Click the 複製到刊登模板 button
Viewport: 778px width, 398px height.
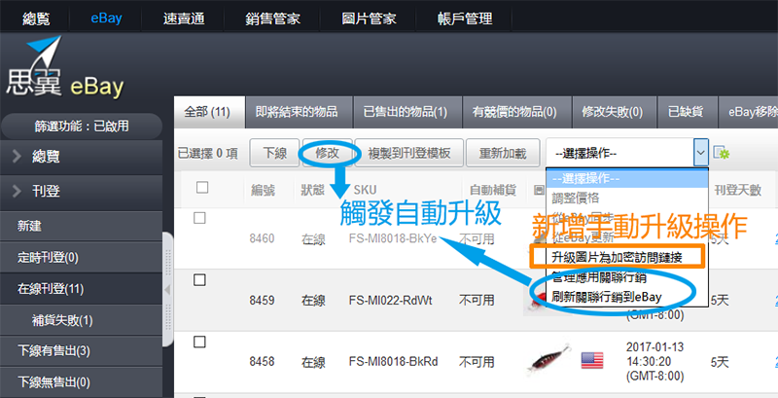409,153
